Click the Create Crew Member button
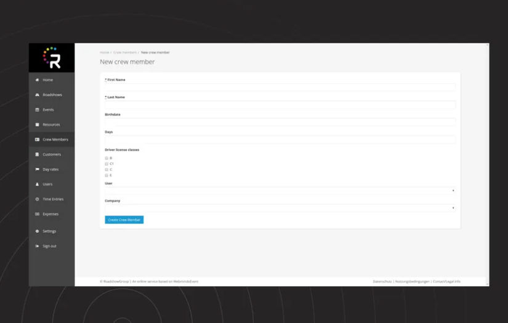 click(x=124, y=220)
